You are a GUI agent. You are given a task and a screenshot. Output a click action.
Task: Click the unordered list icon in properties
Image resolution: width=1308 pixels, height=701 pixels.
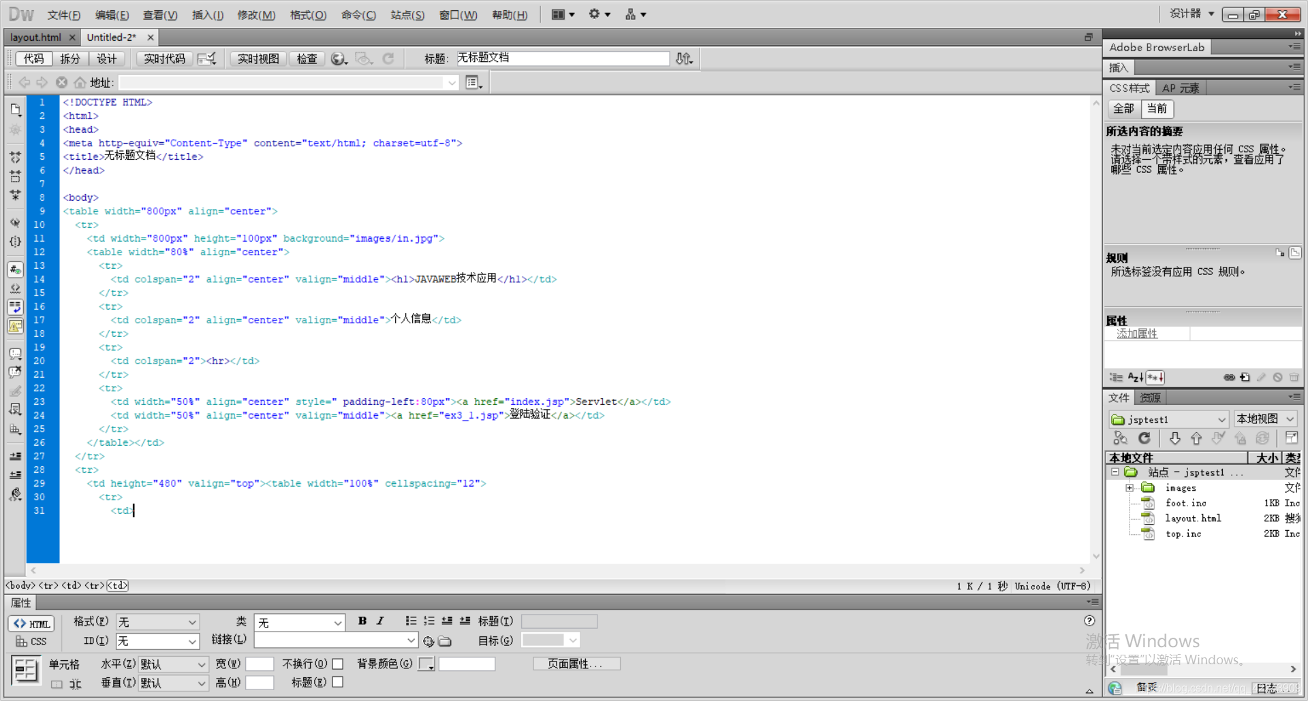coord(411,621)
